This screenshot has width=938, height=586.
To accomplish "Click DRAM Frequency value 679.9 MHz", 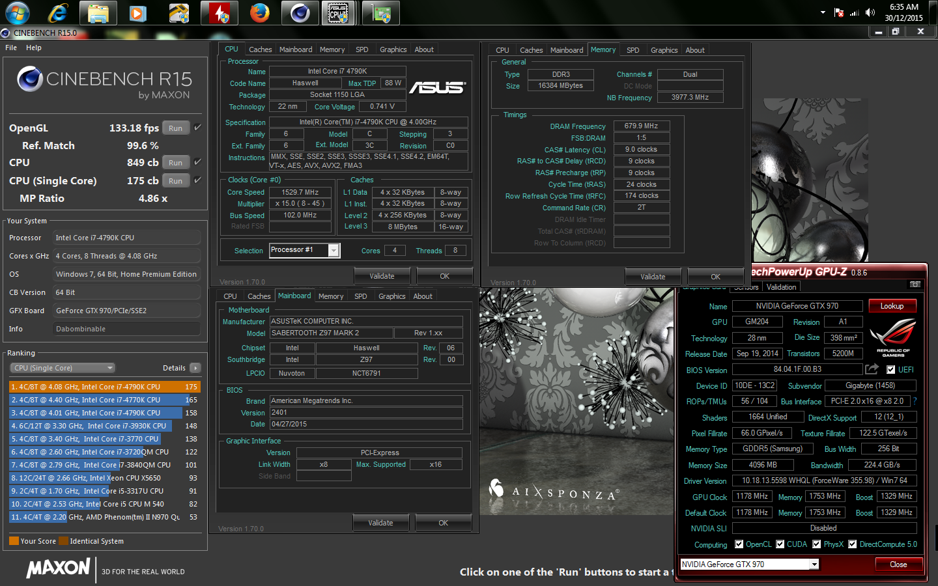I will [x=642, y=126].
